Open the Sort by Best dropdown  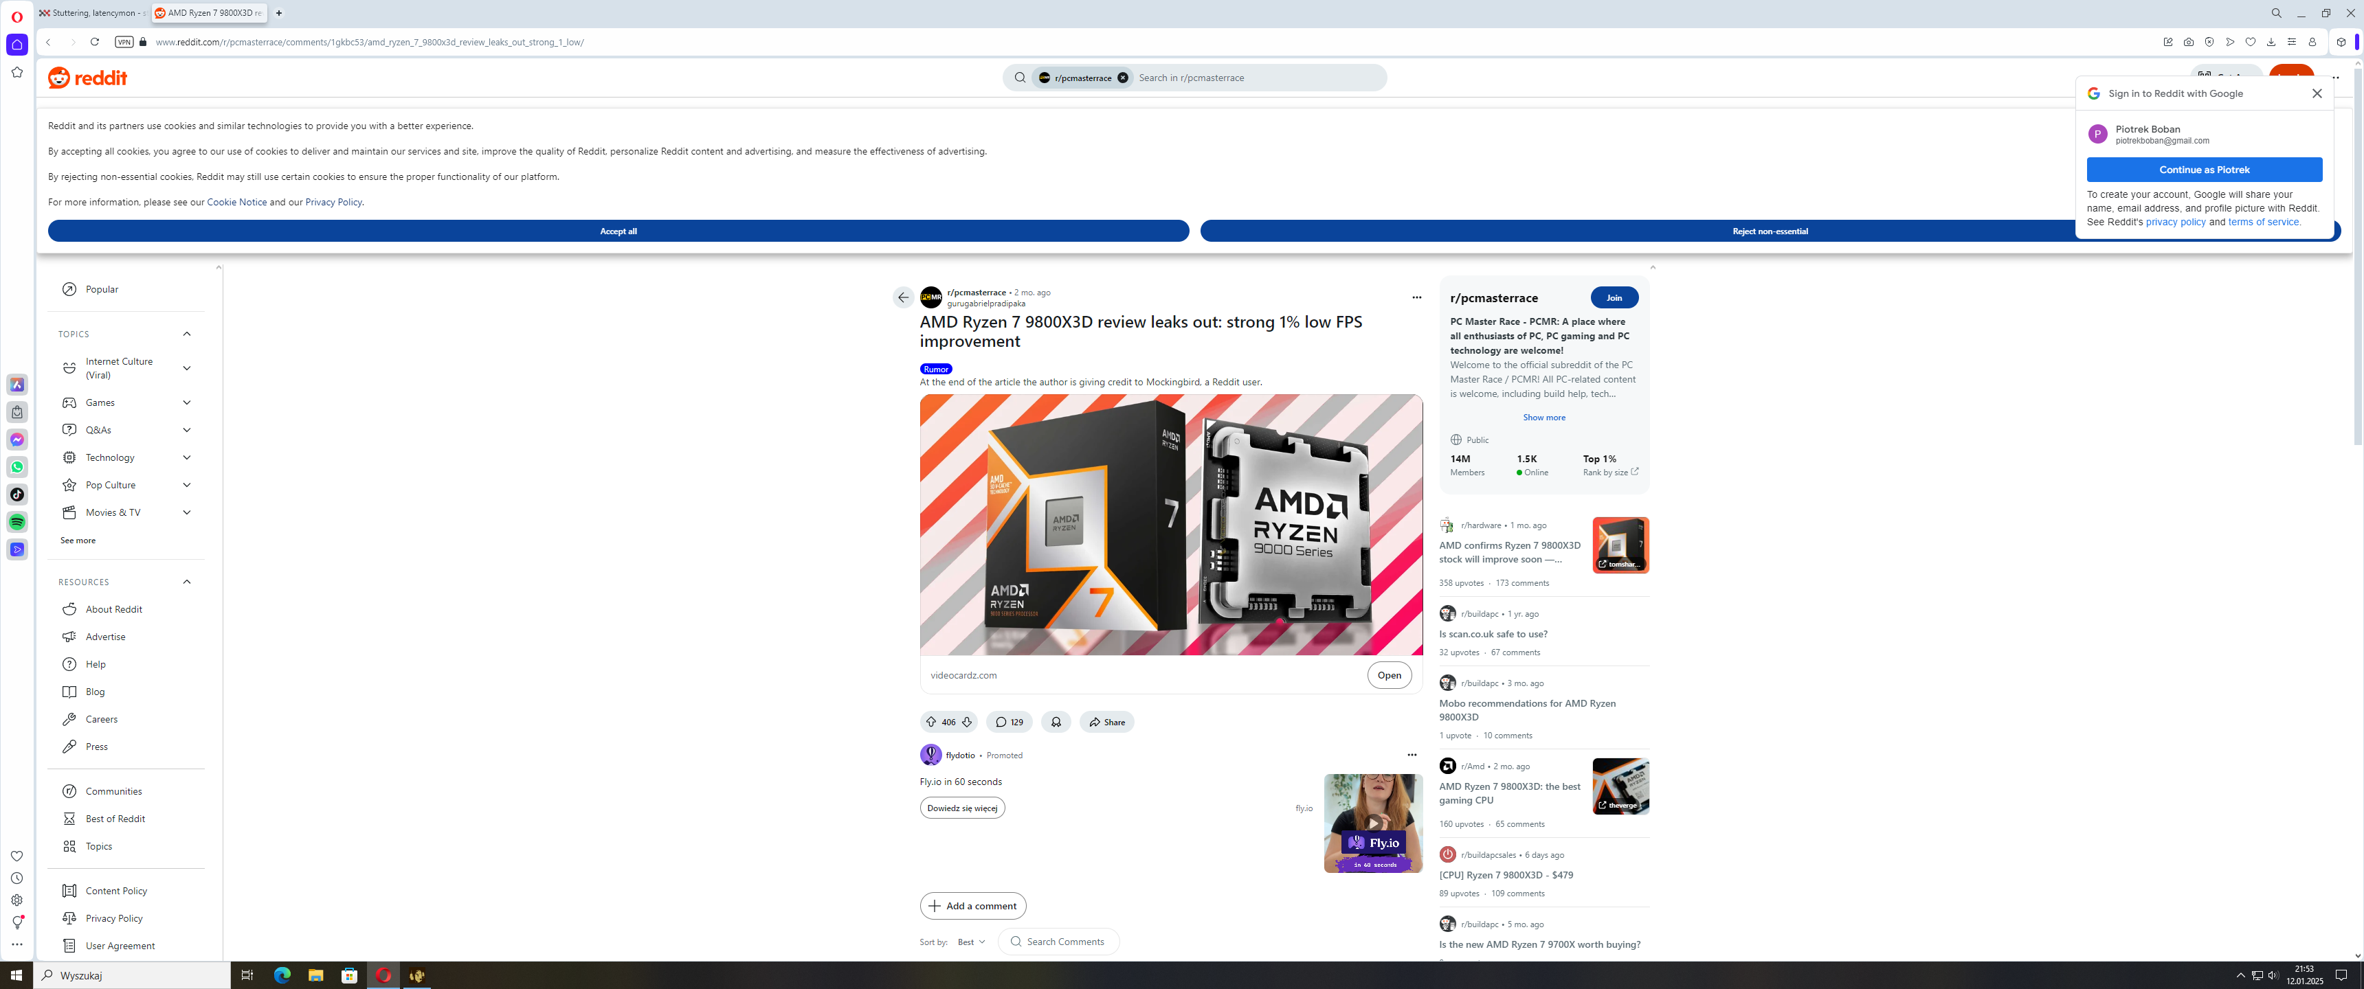971,942
